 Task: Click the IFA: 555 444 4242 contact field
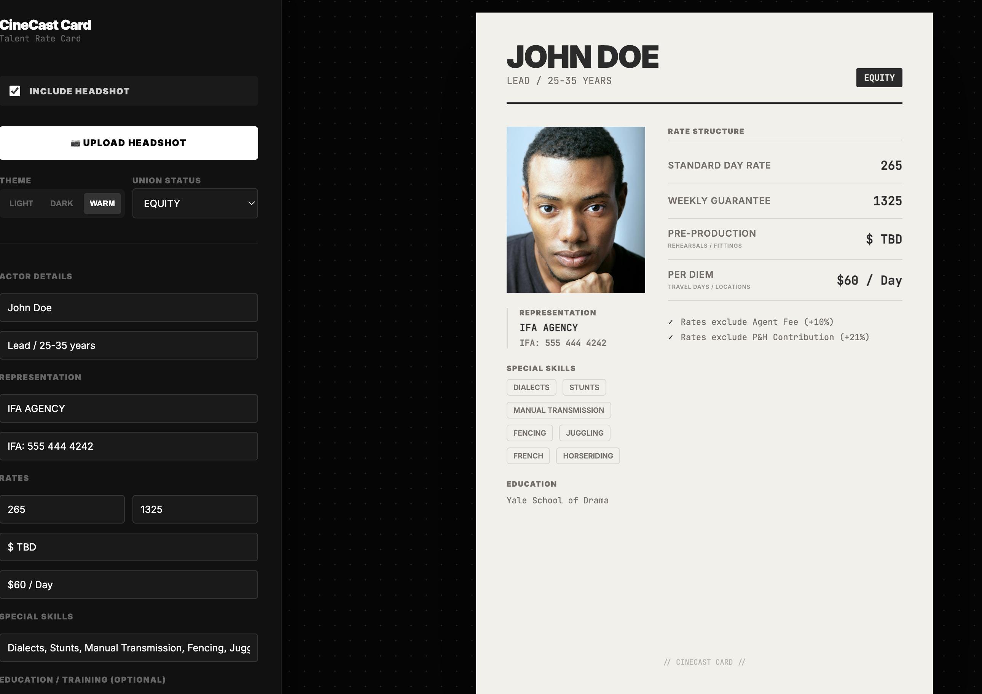point(129,446)
